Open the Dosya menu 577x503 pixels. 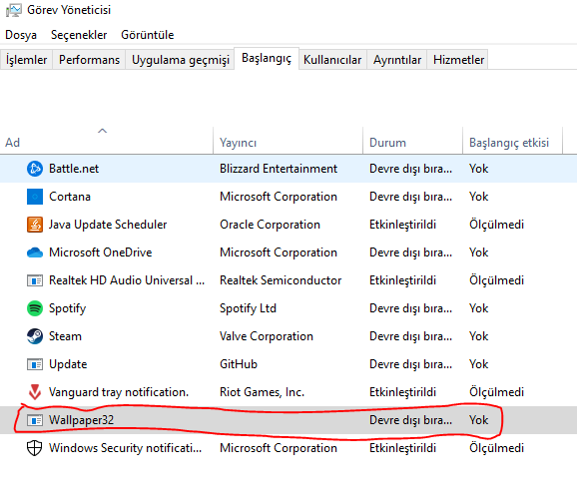click(21, 35)
